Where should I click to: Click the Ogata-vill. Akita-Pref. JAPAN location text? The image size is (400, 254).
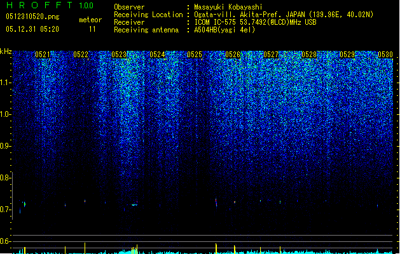[284, 15]
